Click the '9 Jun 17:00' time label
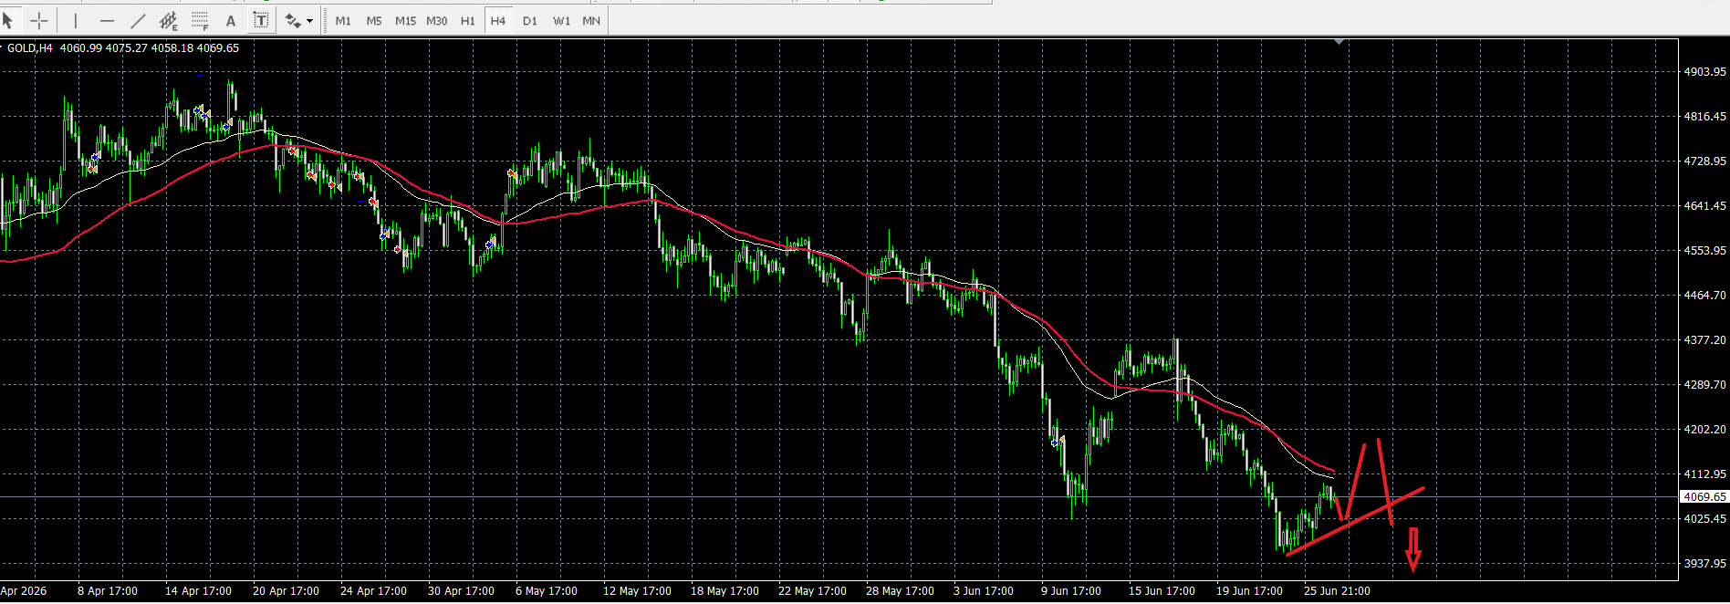Viewport: 1730px width, 604px height. tap(1071, 591)
